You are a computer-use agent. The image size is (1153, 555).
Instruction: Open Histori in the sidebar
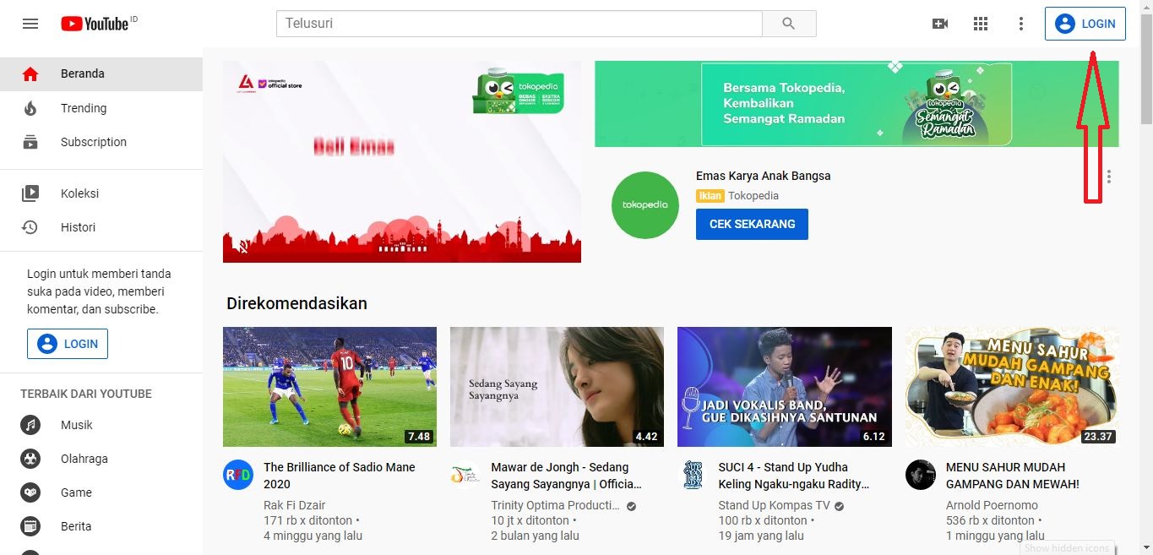point(101,227)
